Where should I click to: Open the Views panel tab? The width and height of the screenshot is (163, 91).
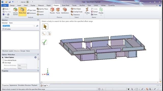[x=28, y=51]
